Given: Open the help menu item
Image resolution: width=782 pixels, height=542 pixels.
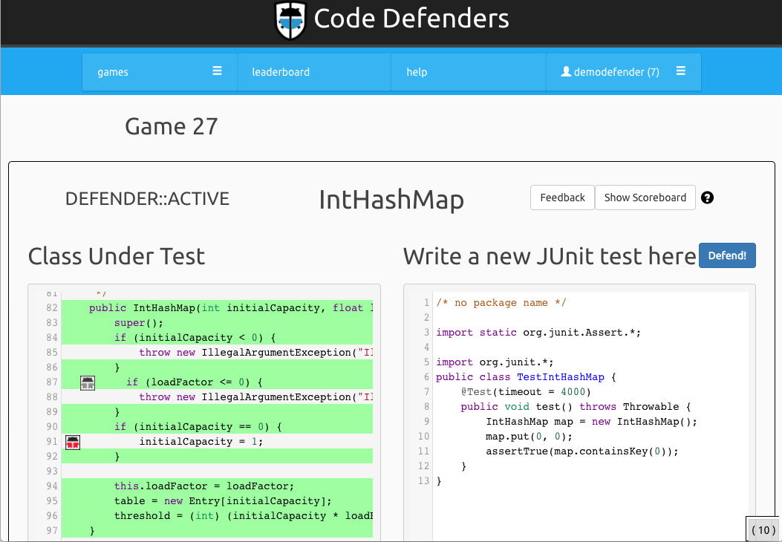Looking at the screenshot, I should tap(469, 72).
